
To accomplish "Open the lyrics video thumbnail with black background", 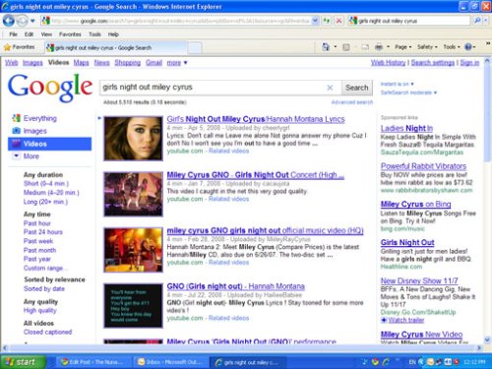I will click(x=133, y=306).
